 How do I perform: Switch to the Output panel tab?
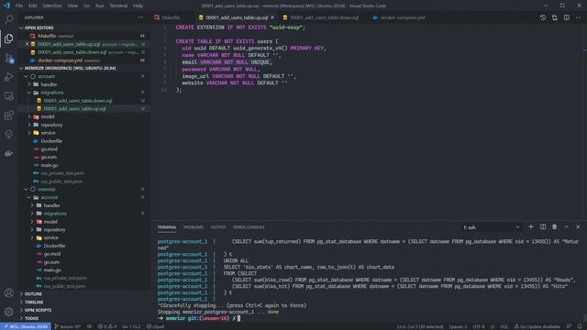(x=218, y=227)
